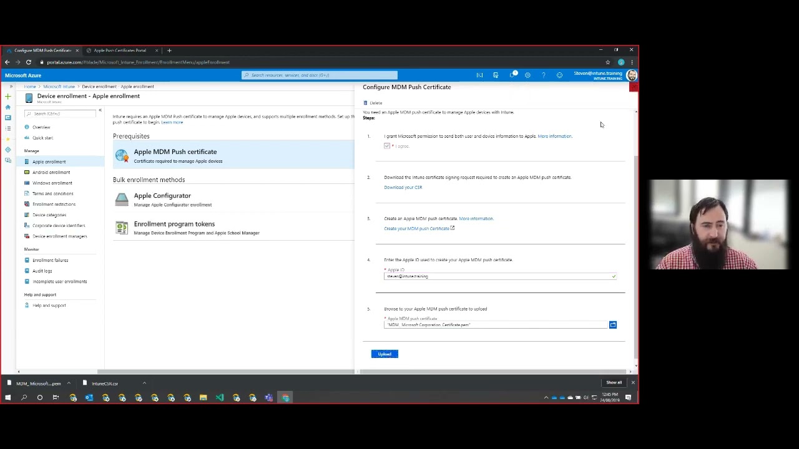The height and width of the screenshot is (449, 799).
Task: Click More information link in step 3
Action: tap(476, 218)
